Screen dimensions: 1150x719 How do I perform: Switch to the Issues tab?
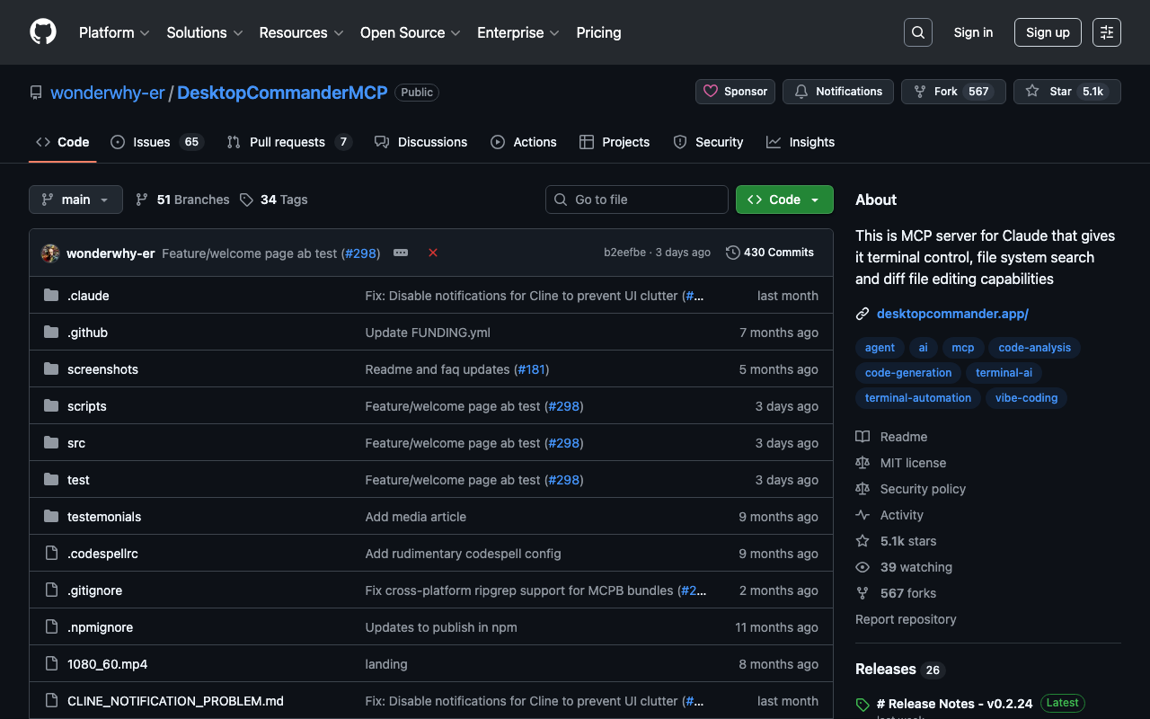click(157, 142)
